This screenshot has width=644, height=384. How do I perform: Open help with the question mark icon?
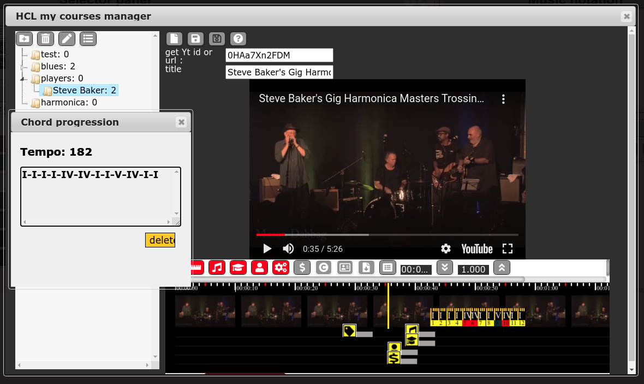coord(238,39)
